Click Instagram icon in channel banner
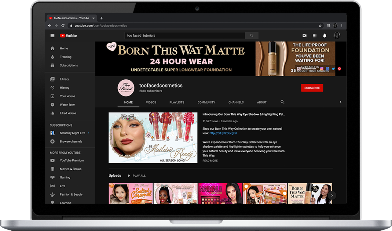 point(321,69)
